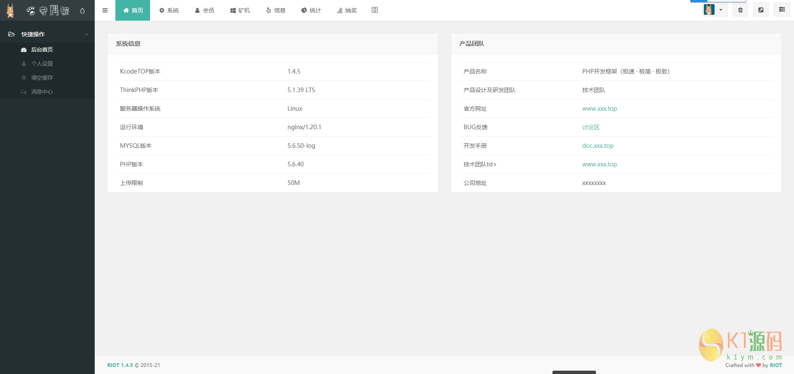Image resolution: width=794 pixels, height=374 pixels.
Task: Open the 会员 top menu
Action: 204,10
